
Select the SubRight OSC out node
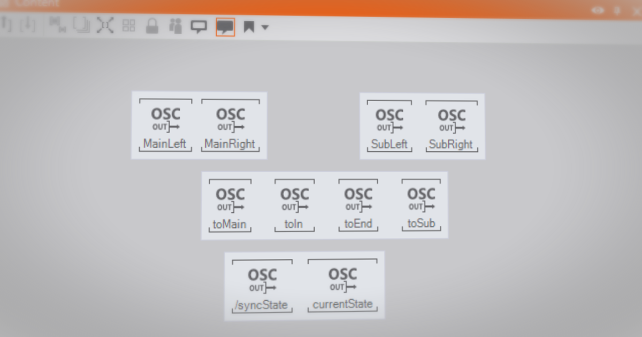coord(452,126)
